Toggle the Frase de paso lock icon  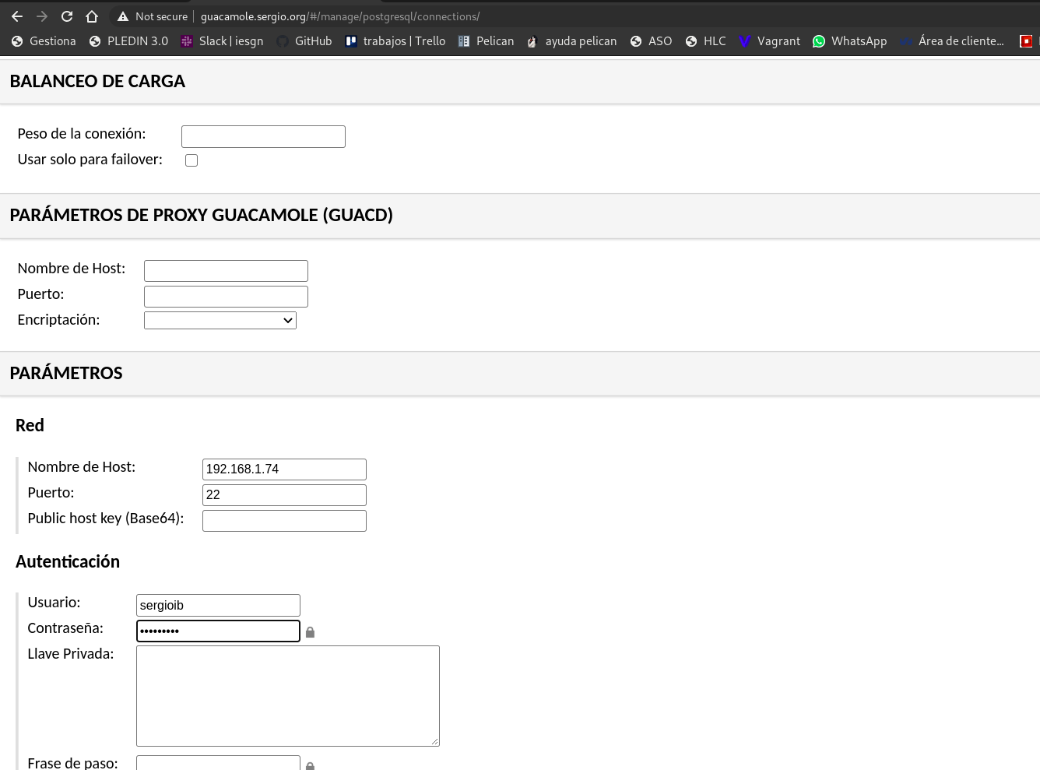click(310, 766)
